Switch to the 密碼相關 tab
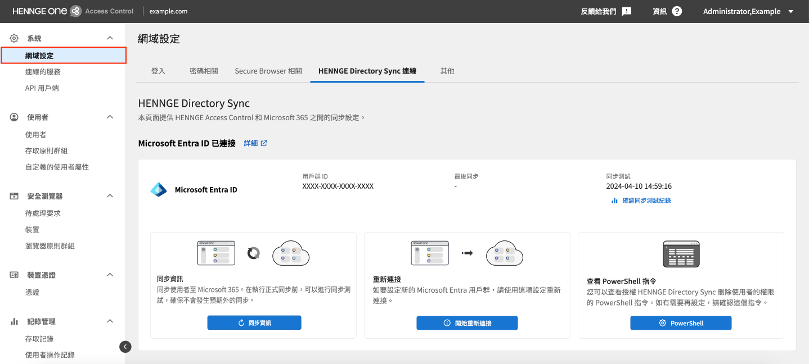The width and height of the screenshot is (809, 364). click(204, 71)
